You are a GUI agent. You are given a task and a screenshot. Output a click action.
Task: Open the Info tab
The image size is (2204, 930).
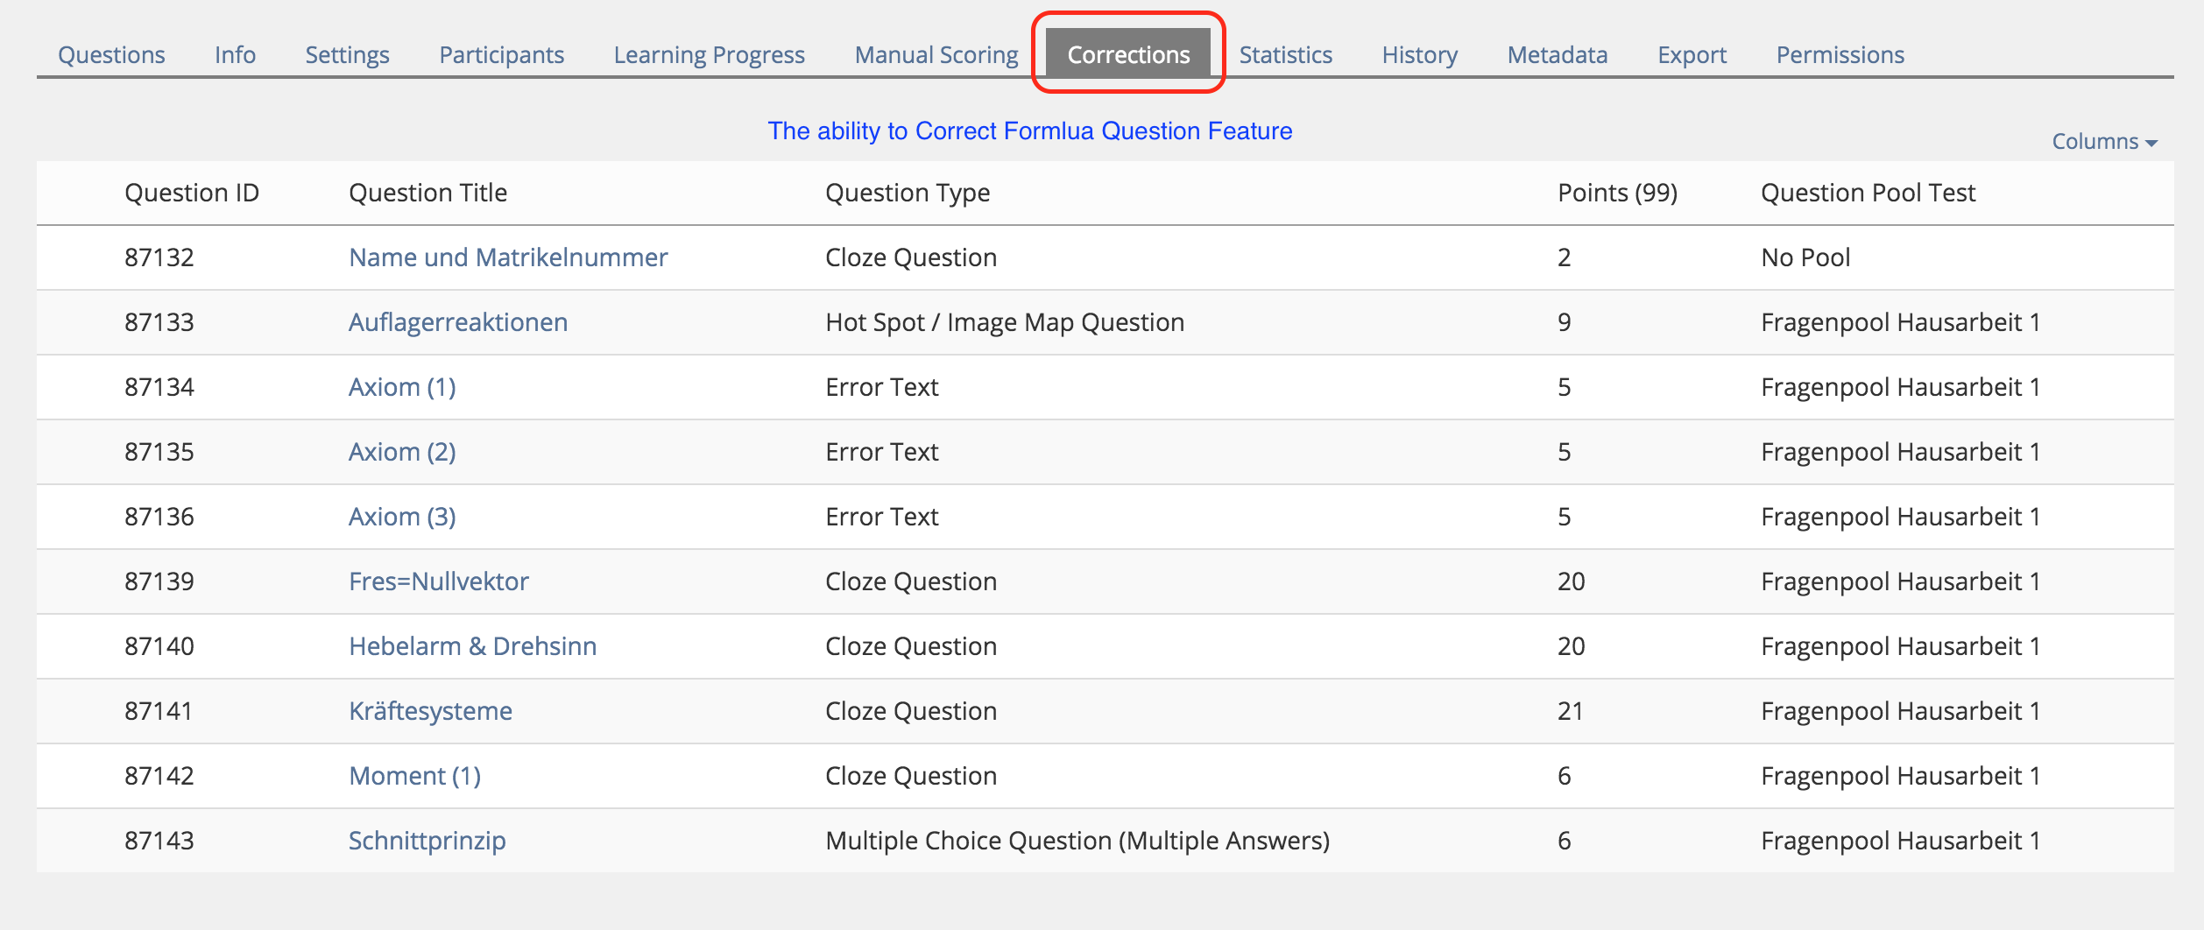235,54
